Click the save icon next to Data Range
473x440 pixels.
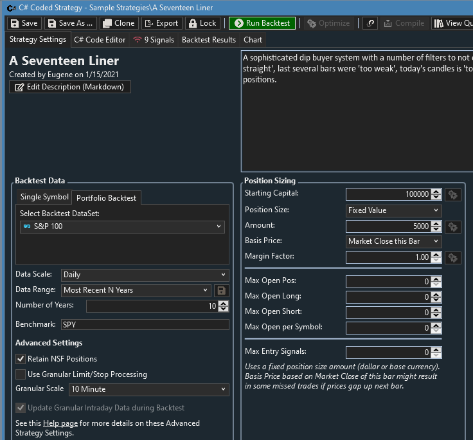click(x=222, y=290)
